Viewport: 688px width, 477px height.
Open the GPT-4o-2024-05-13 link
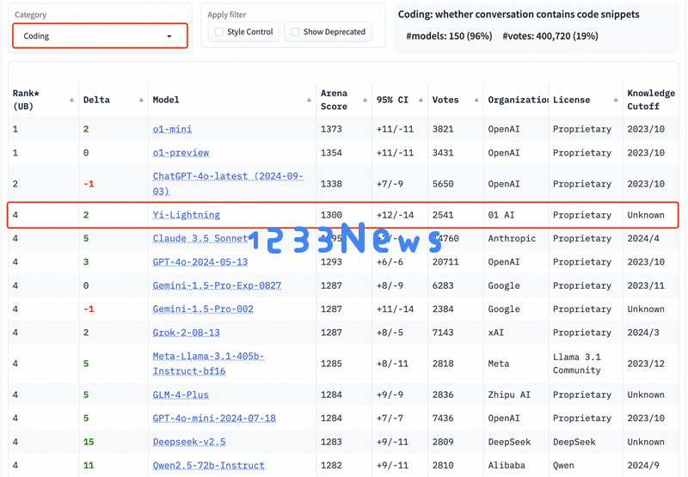click(x=200, y=262)
